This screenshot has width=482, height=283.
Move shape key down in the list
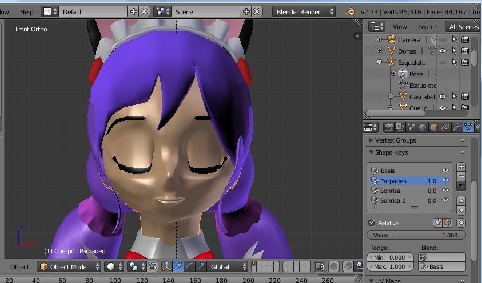coord(461,211)
